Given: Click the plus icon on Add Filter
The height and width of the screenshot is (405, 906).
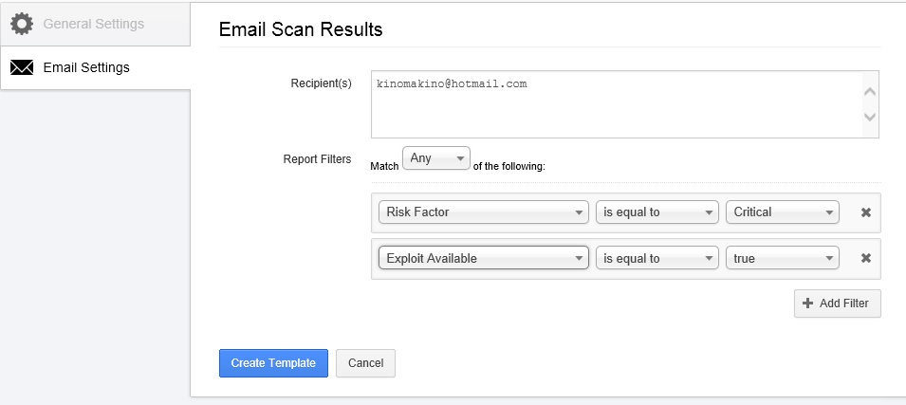Looking at the screenshot, I should (x=807, y=304).
